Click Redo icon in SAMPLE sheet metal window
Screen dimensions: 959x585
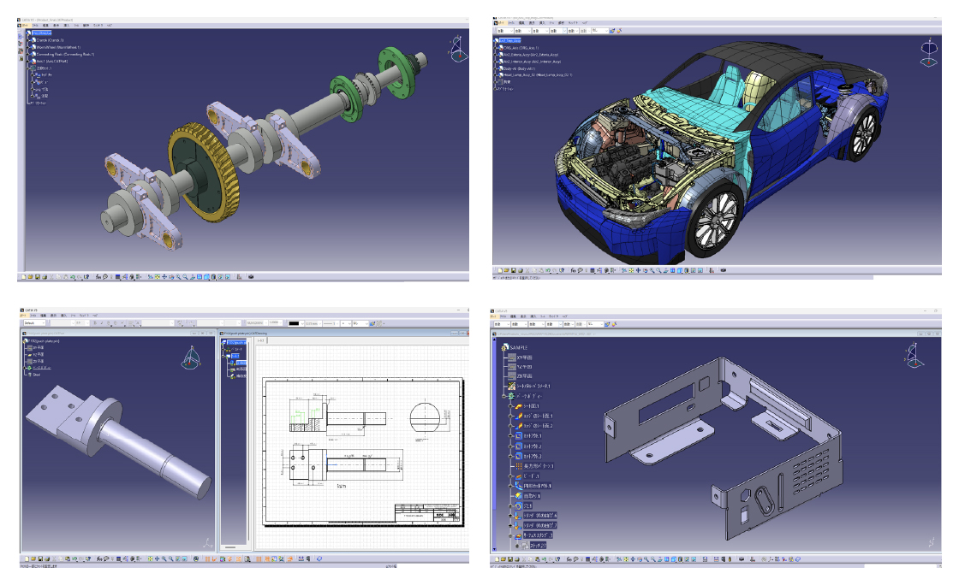coord(551,559)
